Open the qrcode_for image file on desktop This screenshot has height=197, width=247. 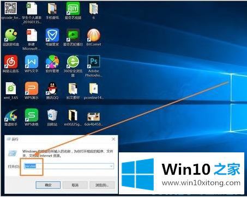(11, 10)
